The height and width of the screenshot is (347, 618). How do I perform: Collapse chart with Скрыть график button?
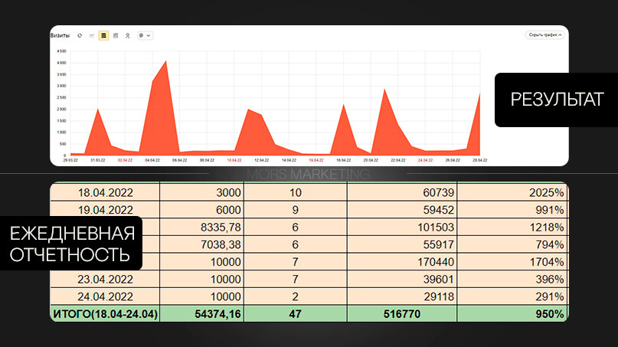click(544, 35)
